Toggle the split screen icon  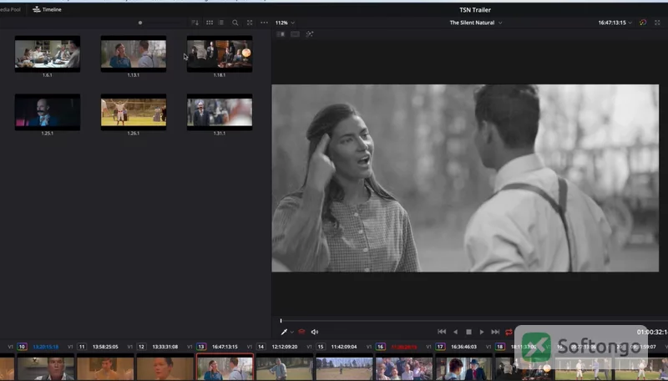(295, 34)
